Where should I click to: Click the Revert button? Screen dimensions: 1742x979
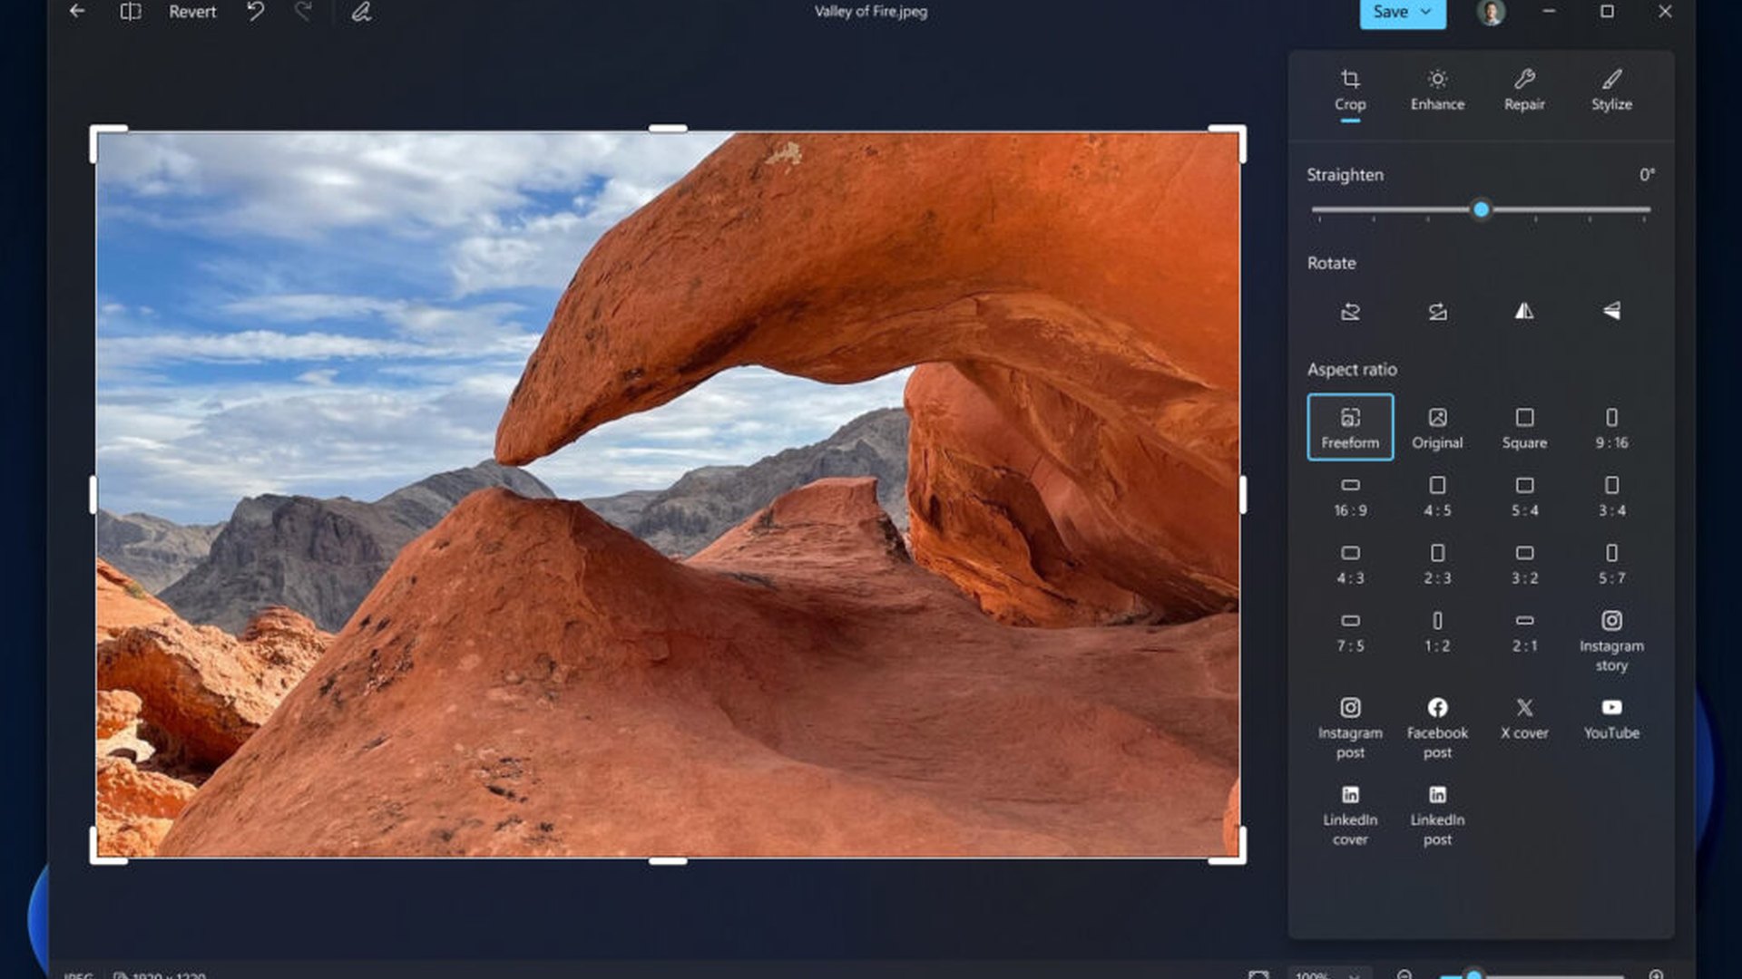coord(192,12)
